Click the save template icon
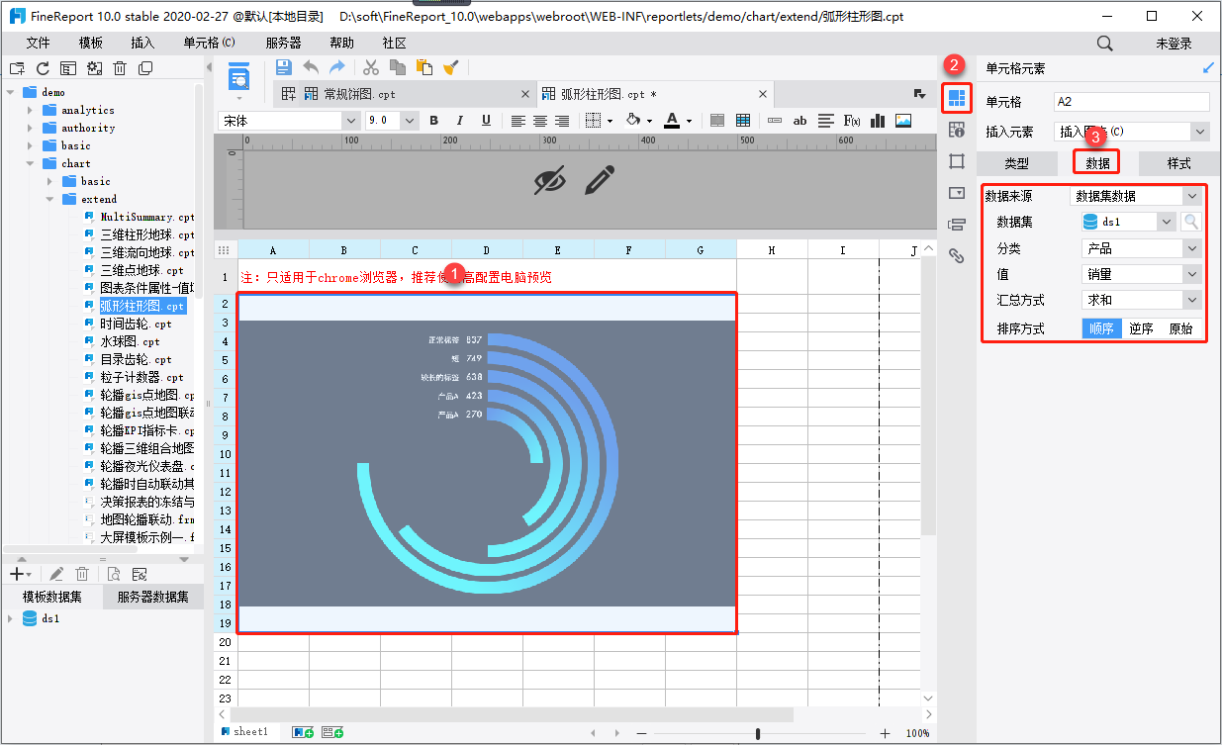 pyautogui.click(x=284, y=67)
